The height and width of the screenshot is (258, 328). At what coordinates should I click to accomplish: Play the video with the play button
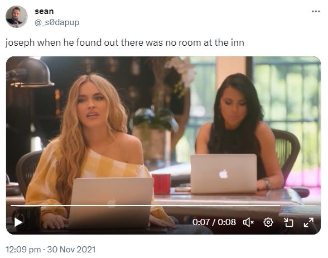coord(18,222)
